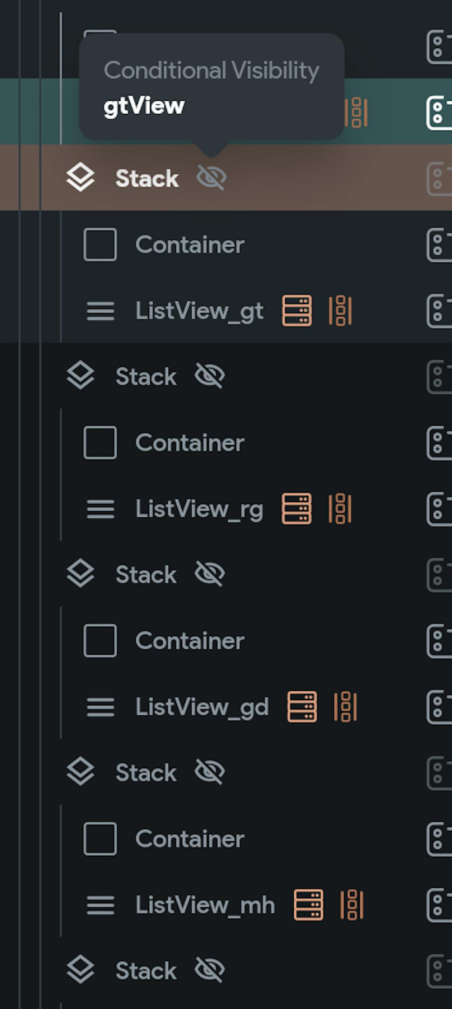Viewport: 452px width, 1009px height.
Task: Click the square icon of Container above ListView_gd
Action: (x=100, y=641)
